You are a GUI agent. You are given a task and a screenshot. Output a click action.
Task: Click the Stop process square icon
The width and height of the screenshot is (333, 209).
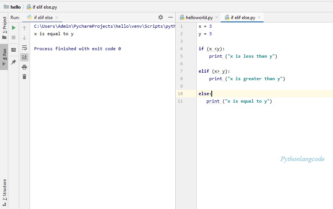(x=14, y=37)
